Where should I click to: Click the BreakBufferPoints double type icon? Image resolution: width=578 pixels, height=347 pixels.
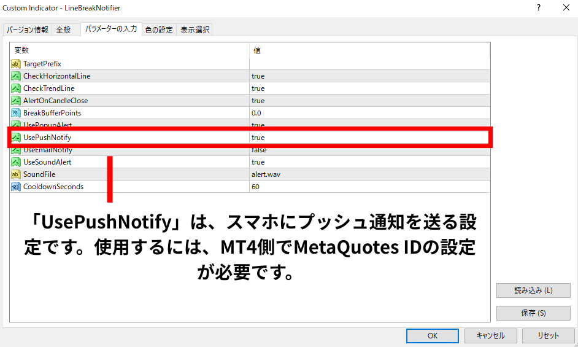click(x=16, y=113)
